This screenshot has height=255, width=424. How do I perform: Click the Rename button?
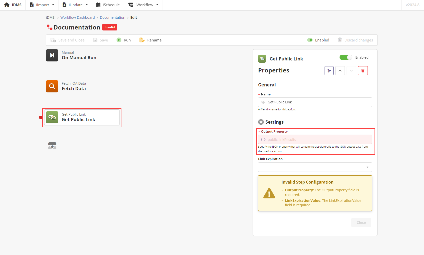pos(150,40)
